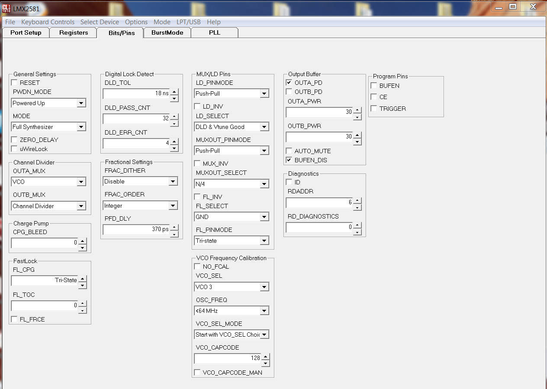Open the PWDN_MODE dropdown
This screenshot has height=389, width=547.
(x=81, y=103)
